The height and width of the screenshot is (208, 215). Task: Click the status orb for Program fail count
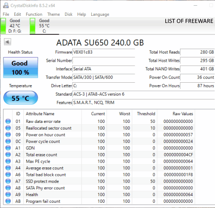[x=8, y=201]
